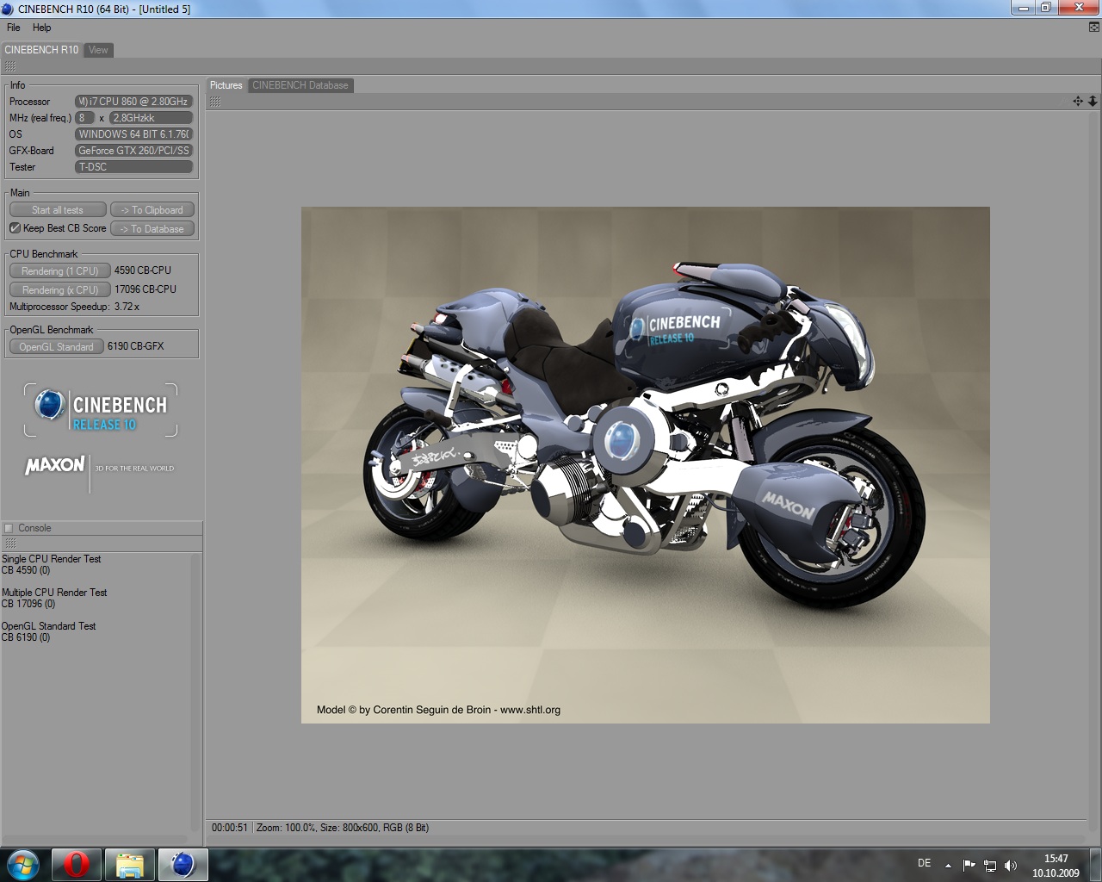The height and width of the screenshot is (882, 1102).
Task: Switch to the CINEBENCH R10 tab
Action: click(41, 50)
